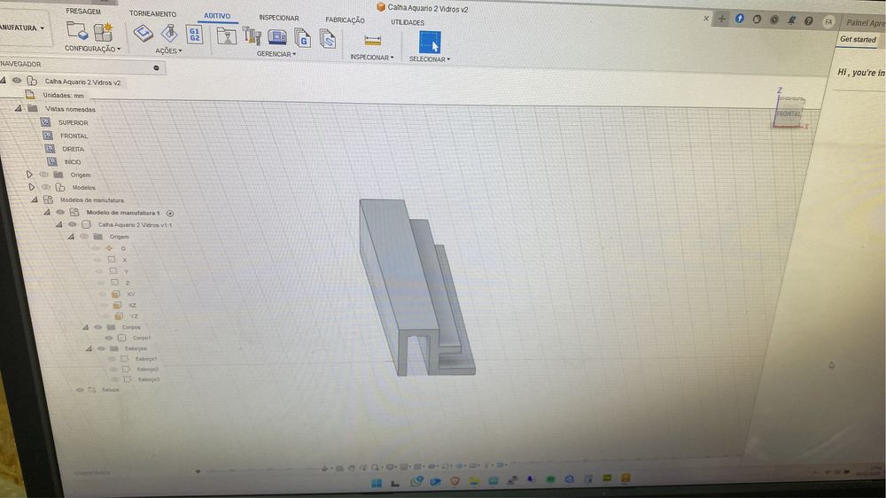Toggle visibility eye of top-level Origem folder
Screen dimensions: 886x498
43,175
